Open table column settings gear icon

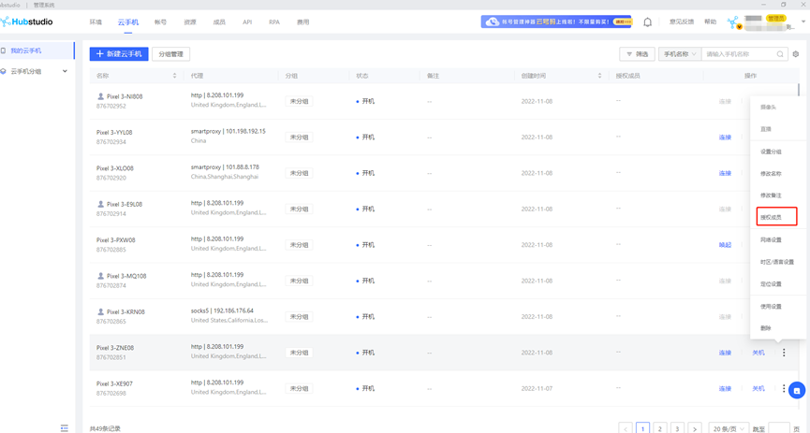[x=796, y=54]
